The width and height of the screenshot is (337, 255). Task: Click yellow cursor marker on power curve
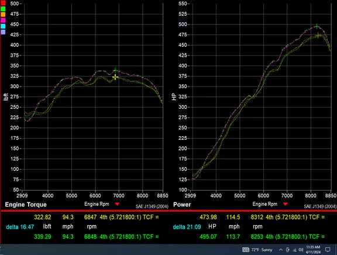(318, 36)
